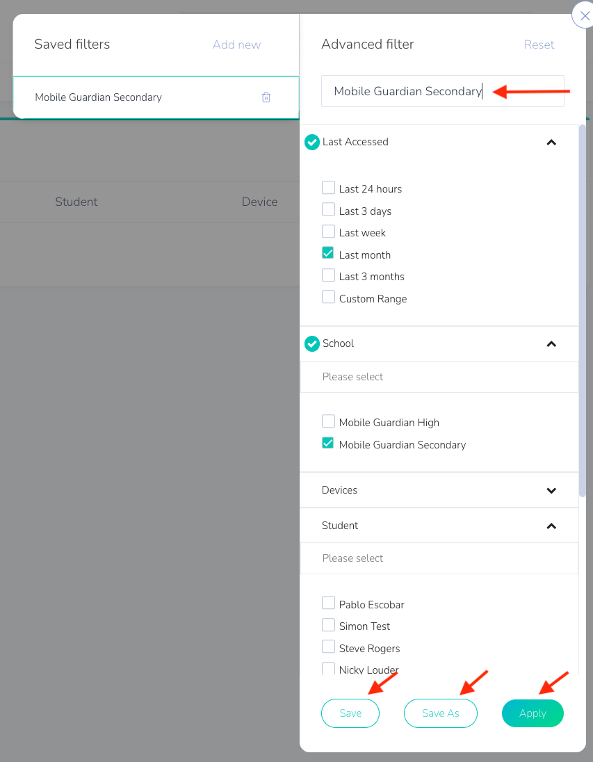This screenshot has width=593, height=762.
Task: Select the saved filter Mobile Guardian Secondary
Action: [x=99, y=97]
